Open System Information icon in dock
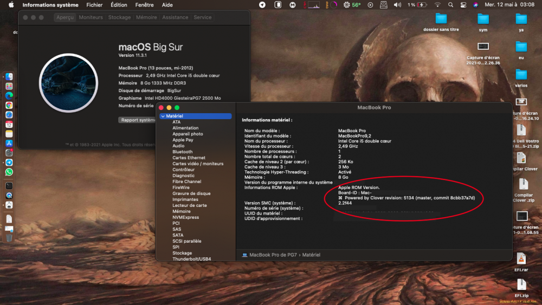The width and height of the screenshot is (542, 305). (9, 205)
